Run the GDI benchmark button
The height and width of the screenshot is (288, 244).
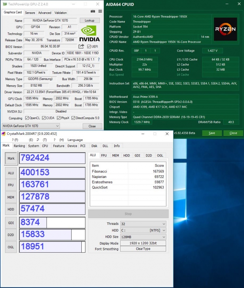(x=11, y=223)
